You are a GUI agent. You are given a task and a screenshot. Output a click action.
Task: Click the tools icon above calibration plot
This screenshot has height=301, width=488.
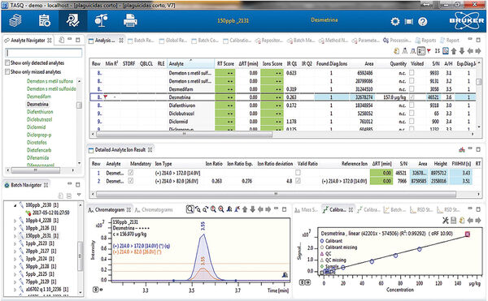[446, 221]
